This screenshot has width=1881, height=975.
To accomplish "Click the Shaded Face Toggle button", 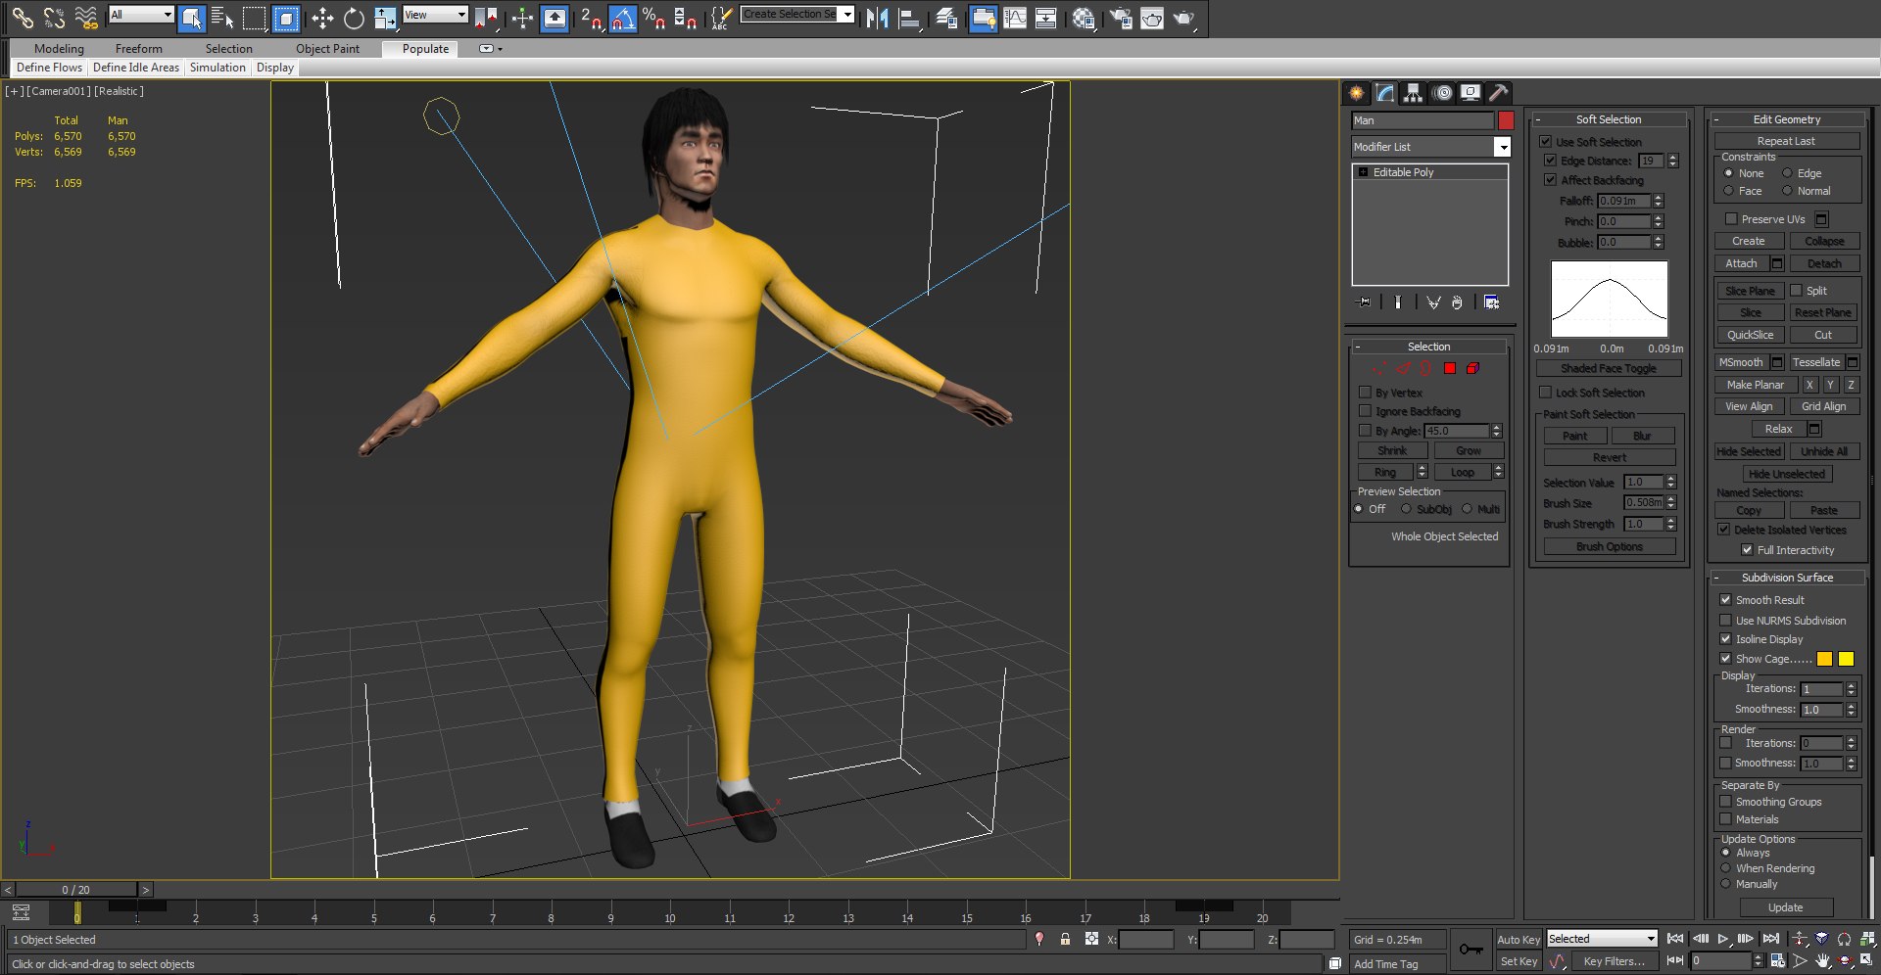I will coord(1609,369).
